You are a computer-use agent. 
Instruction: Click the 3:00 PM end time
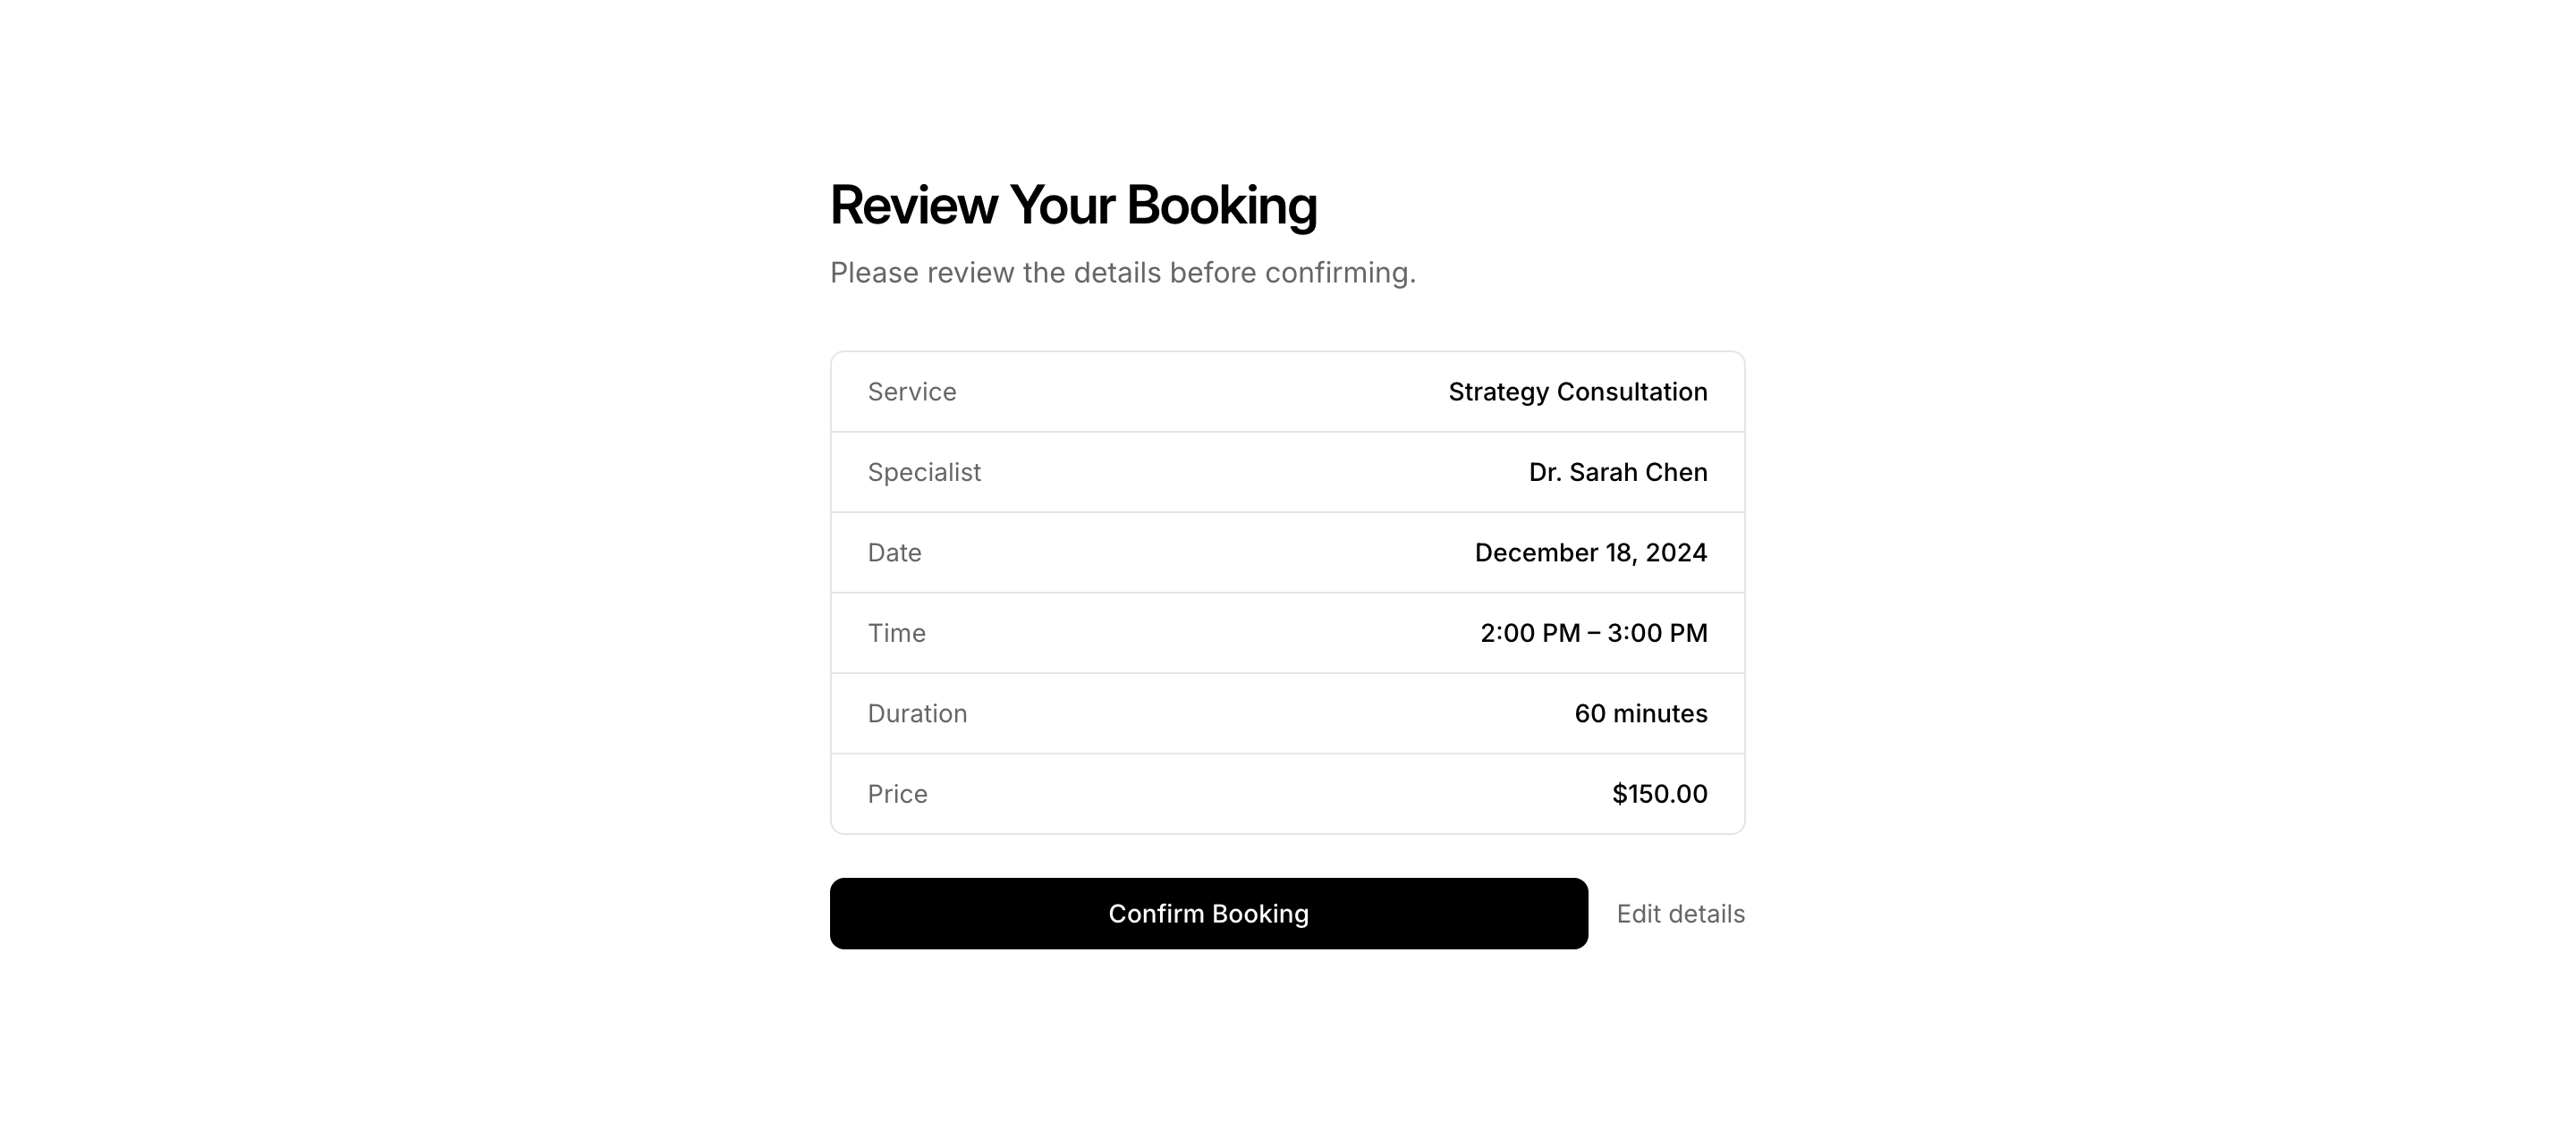coord(1657,634)
